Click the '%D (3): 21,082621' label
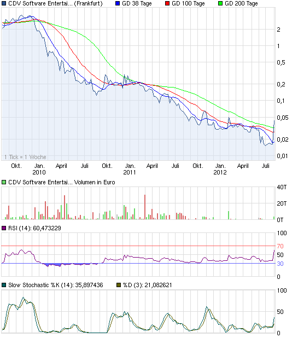This screenshot has height=338, width=298. pos(148,285)
